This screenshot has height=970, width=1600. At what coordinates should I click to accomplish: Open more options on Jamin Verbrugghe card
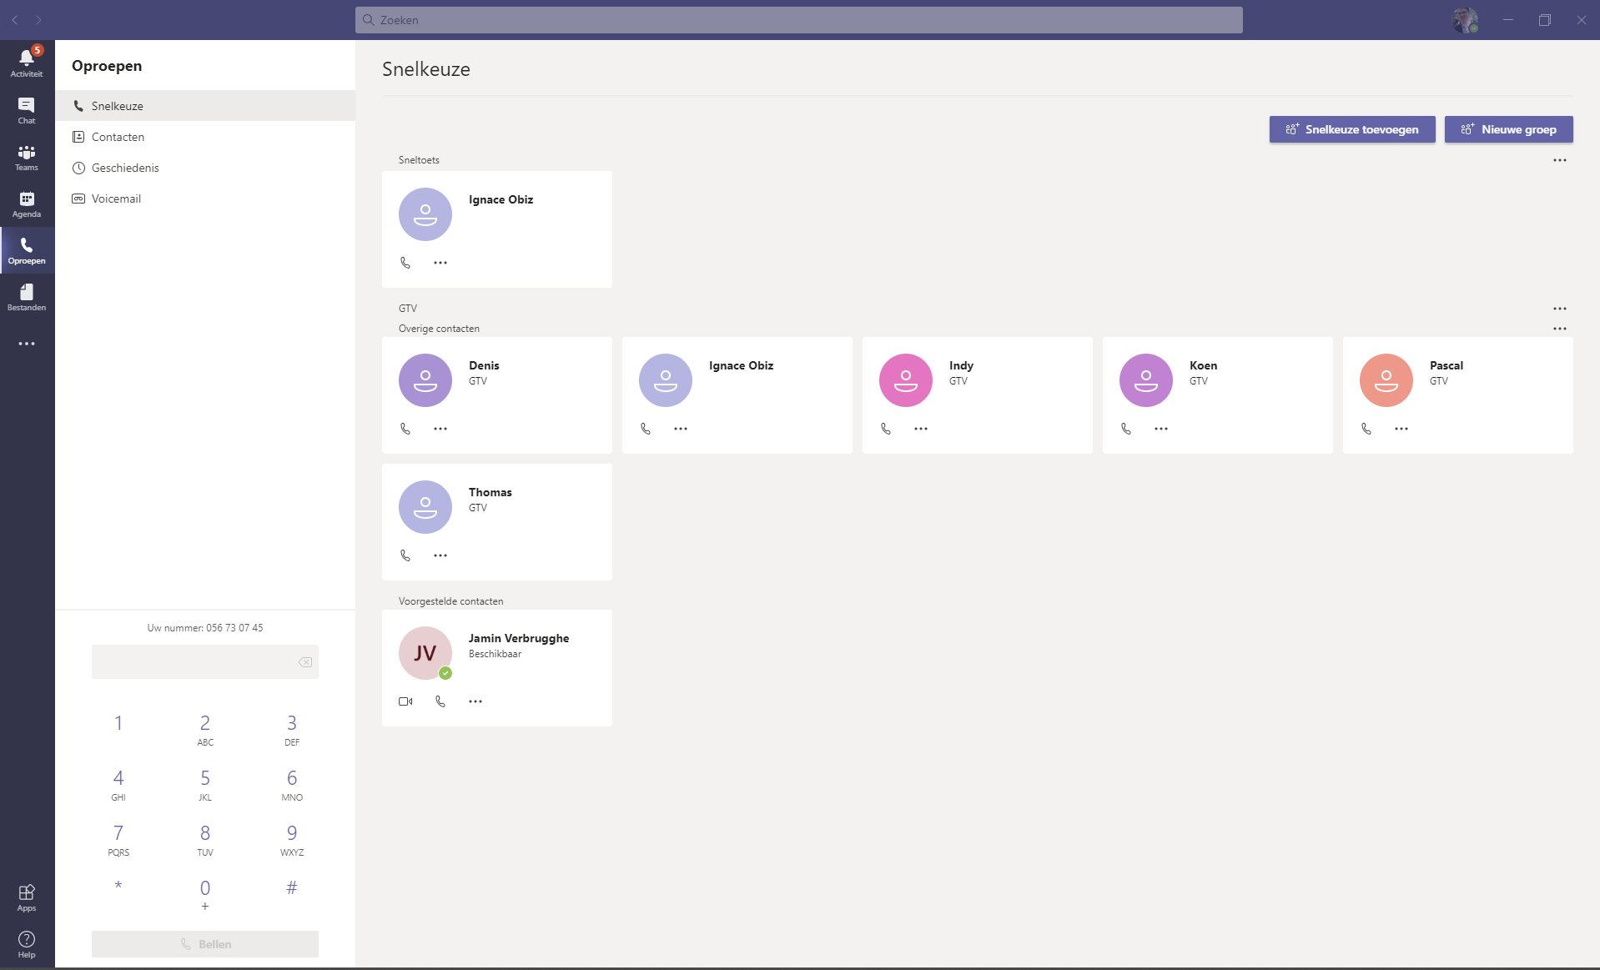(475, 701)
